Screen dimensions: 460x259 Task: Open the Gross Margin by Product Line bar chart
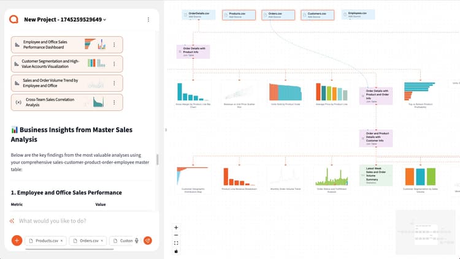pyautogui.click(x=193, y=95)
